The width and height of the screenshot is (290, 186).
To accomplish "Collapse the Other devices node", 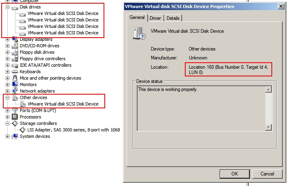I will (7, 97).
